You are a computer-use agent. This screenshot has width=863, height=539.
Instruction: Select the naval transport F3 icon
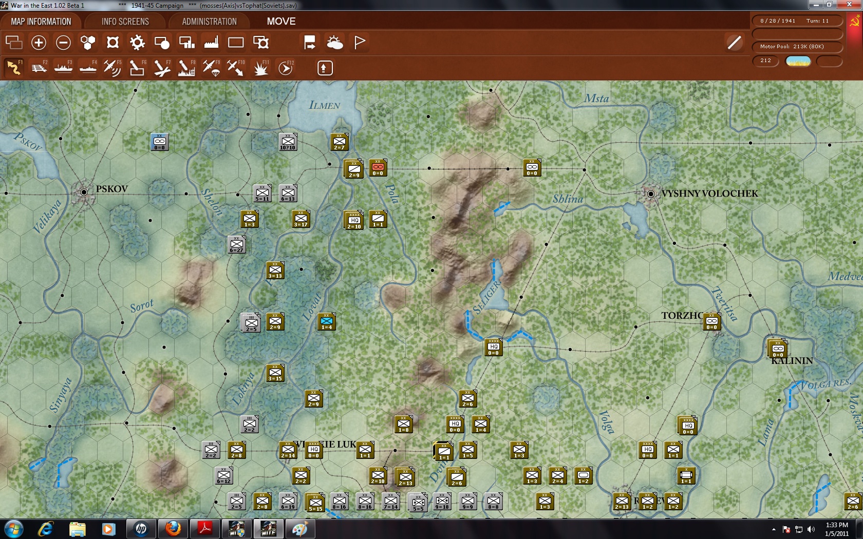(63, 68)
